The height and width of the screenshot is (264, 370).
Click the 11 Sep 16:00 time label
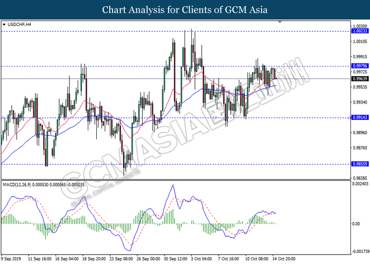[x=40, y=259]
